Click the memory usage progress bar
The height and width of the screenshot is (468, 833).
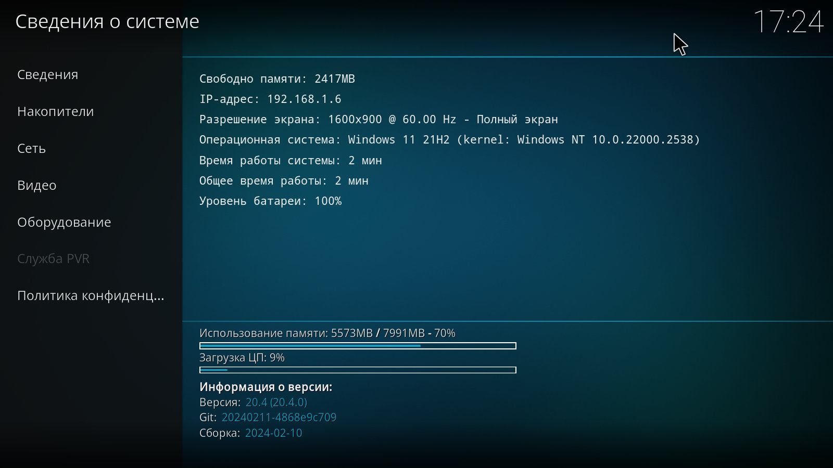pyautogui.click(x=358, y=346)
